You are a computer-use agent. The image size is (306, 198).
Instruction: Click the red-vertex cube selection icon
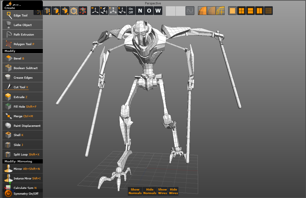[83, 10]
